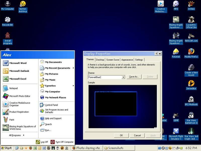Select Create a New World! shortcut
Screen dimensions: 201x151
point(191,70)
